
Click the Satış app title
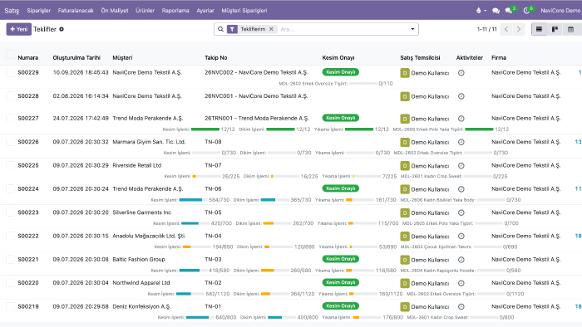(x=12, y=10)
